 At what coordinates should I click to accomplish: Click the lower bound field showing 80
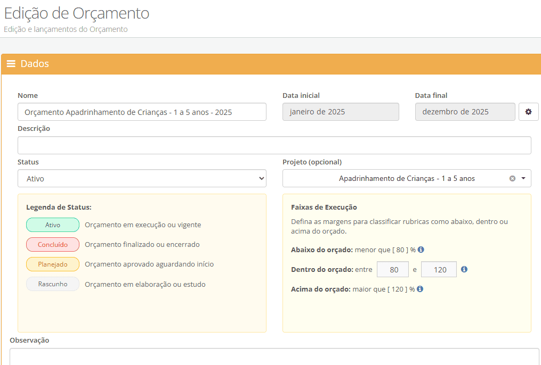coord(393,269)
